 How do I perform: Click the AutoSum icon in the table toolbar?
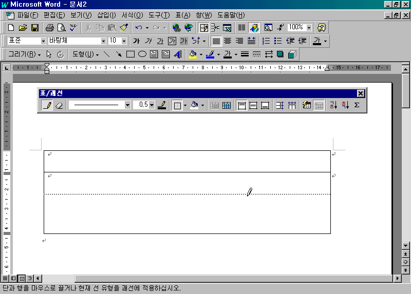click(x=357, y=105)
